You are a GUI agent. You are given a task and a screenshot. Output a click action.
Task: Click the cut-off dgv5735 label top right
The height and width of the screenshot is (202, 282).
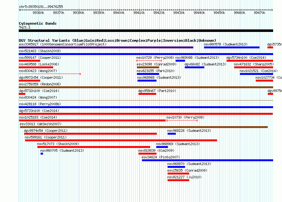tap(274, 44)
